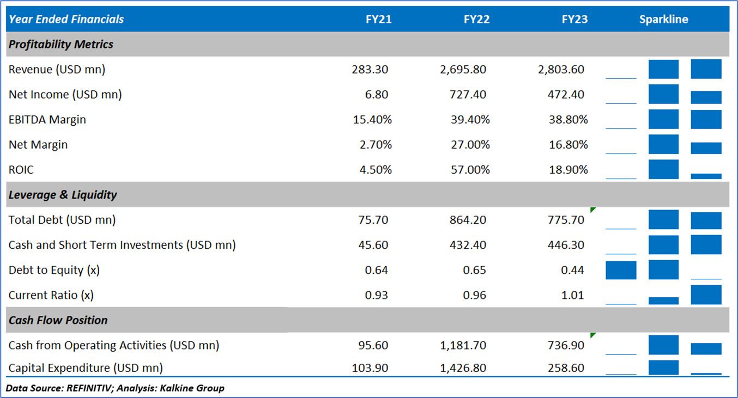738x398 pixels.
Task: Click the ROIC FY22 sparkline bar
Action: click(x=663, y=169)
